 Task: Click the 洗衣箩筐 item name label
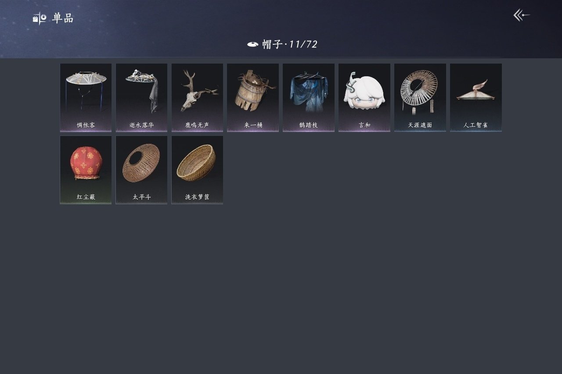click(x=197, y=197)
